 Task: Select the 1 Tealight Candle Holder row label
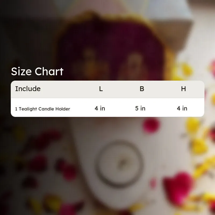coord(43,109)
